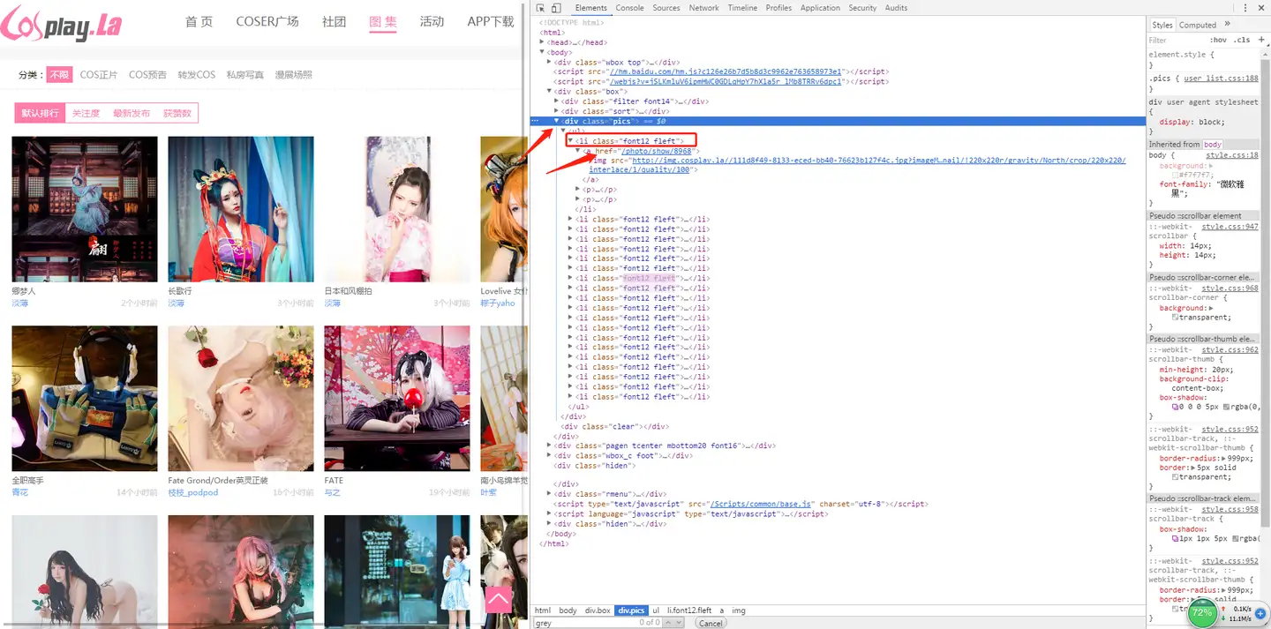Click the green 72% accelerator ball
The image size is (1271, 629).
coord(1202,613)
